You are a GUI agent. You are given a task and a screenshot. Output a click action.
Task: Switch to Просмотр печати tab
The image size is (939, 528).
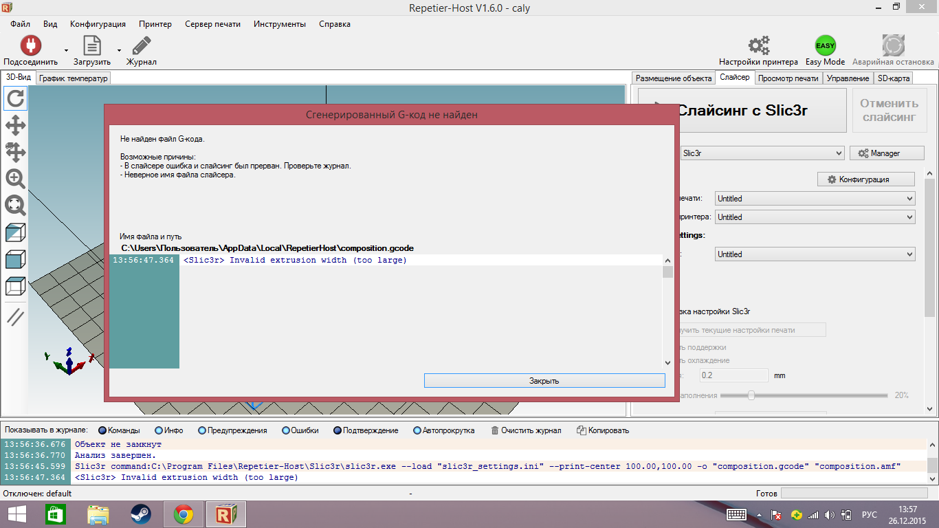(x=788, y=78)
